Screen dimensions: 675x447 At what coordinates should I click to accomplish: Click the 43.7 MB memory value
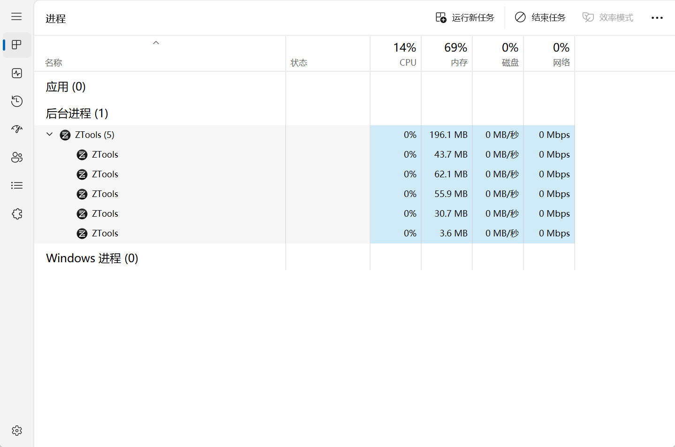click(x=451, y=155)
